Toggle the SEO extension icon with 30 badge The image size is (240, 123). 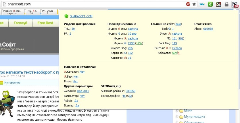[235, 4]
